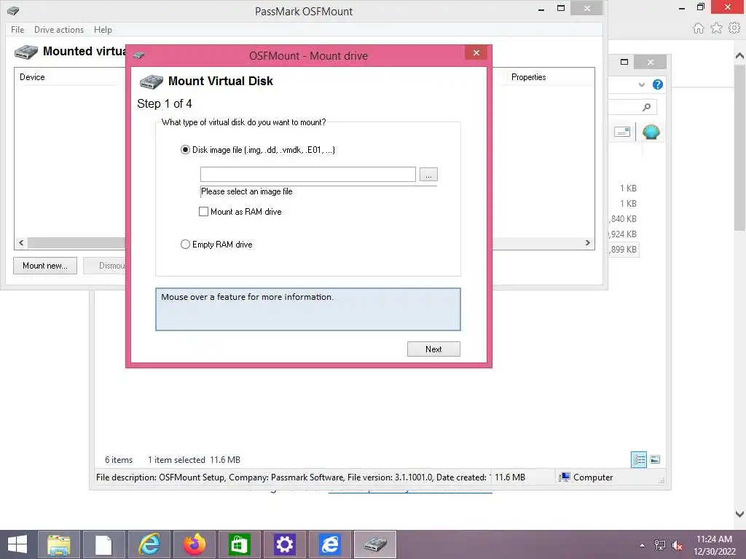Switch Explorer to large icons view
Viewport: 746px width, 559px height.
tap(655, 459)
